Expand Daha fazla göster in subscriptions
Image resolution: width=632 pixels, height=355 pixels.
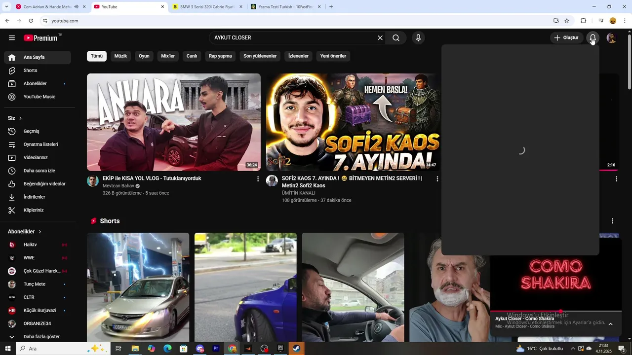[x=38, y=337]
